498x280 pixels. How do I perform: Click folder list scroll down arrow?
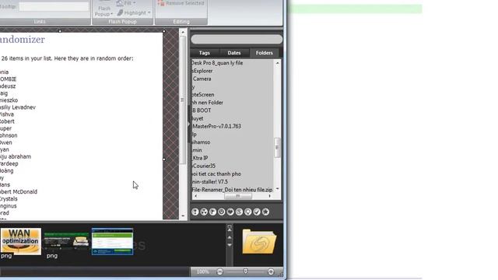tap(277, 189)
